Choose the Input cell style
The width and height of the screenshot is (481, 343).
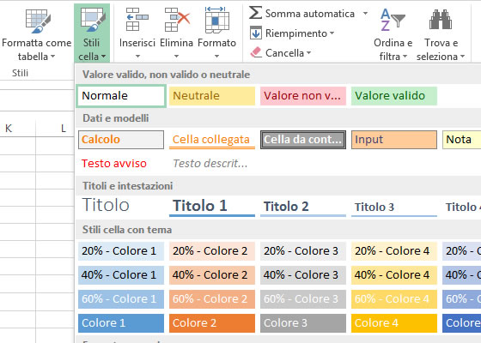(x=394, y=140)
